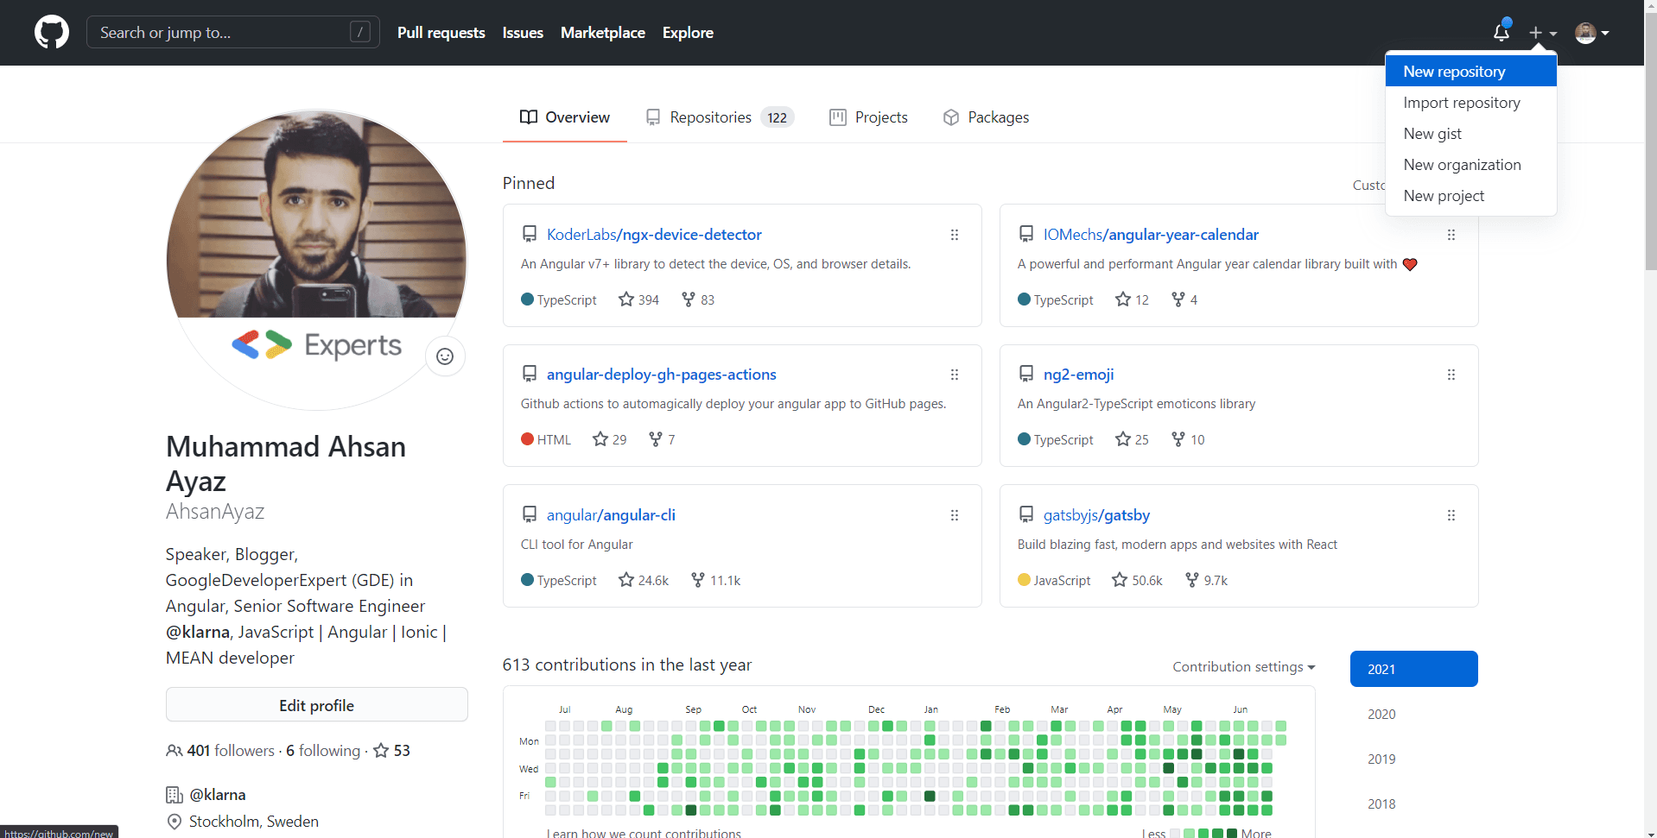The height and width of the screenshot is (838, 1657).
Task: Open forks of ngx-device-detector (83)
Action: click(698, 299)
